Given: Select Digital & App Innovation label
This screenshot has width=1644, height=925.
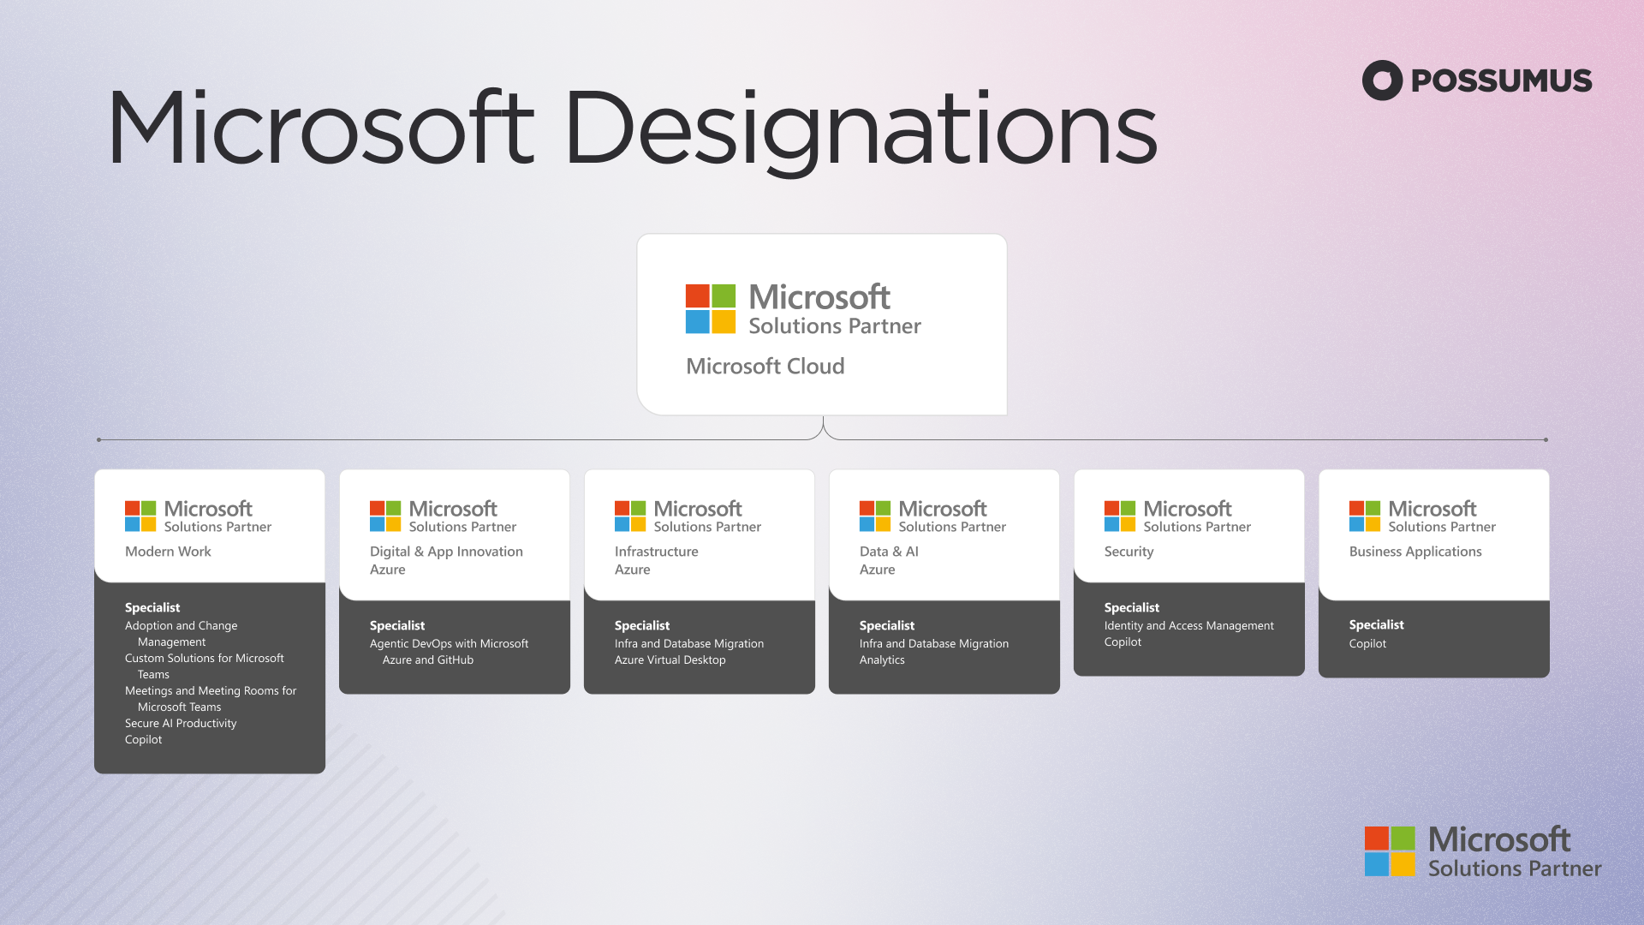Looking at the screenshot, I should (446, 552).
